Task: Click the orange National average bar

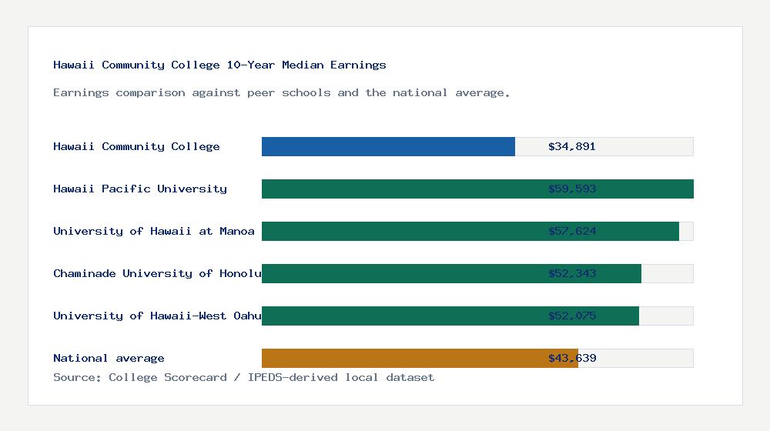Action: pos(420,359)
